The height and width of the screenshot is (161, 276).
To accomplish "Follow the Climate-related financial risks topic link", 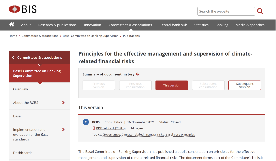I will (143, 134).
